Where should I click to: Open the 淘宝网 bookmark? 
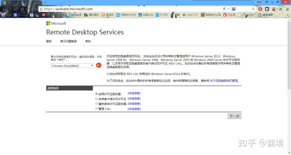[x=108, y=15]
